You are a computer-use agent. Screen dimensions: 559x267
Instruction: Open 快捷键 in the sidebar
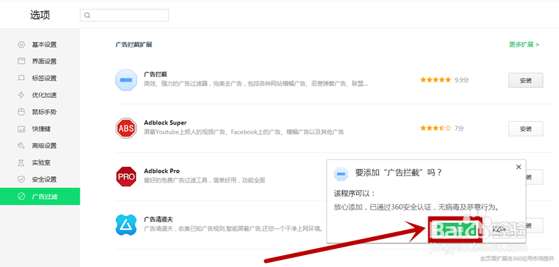(40, 129)
